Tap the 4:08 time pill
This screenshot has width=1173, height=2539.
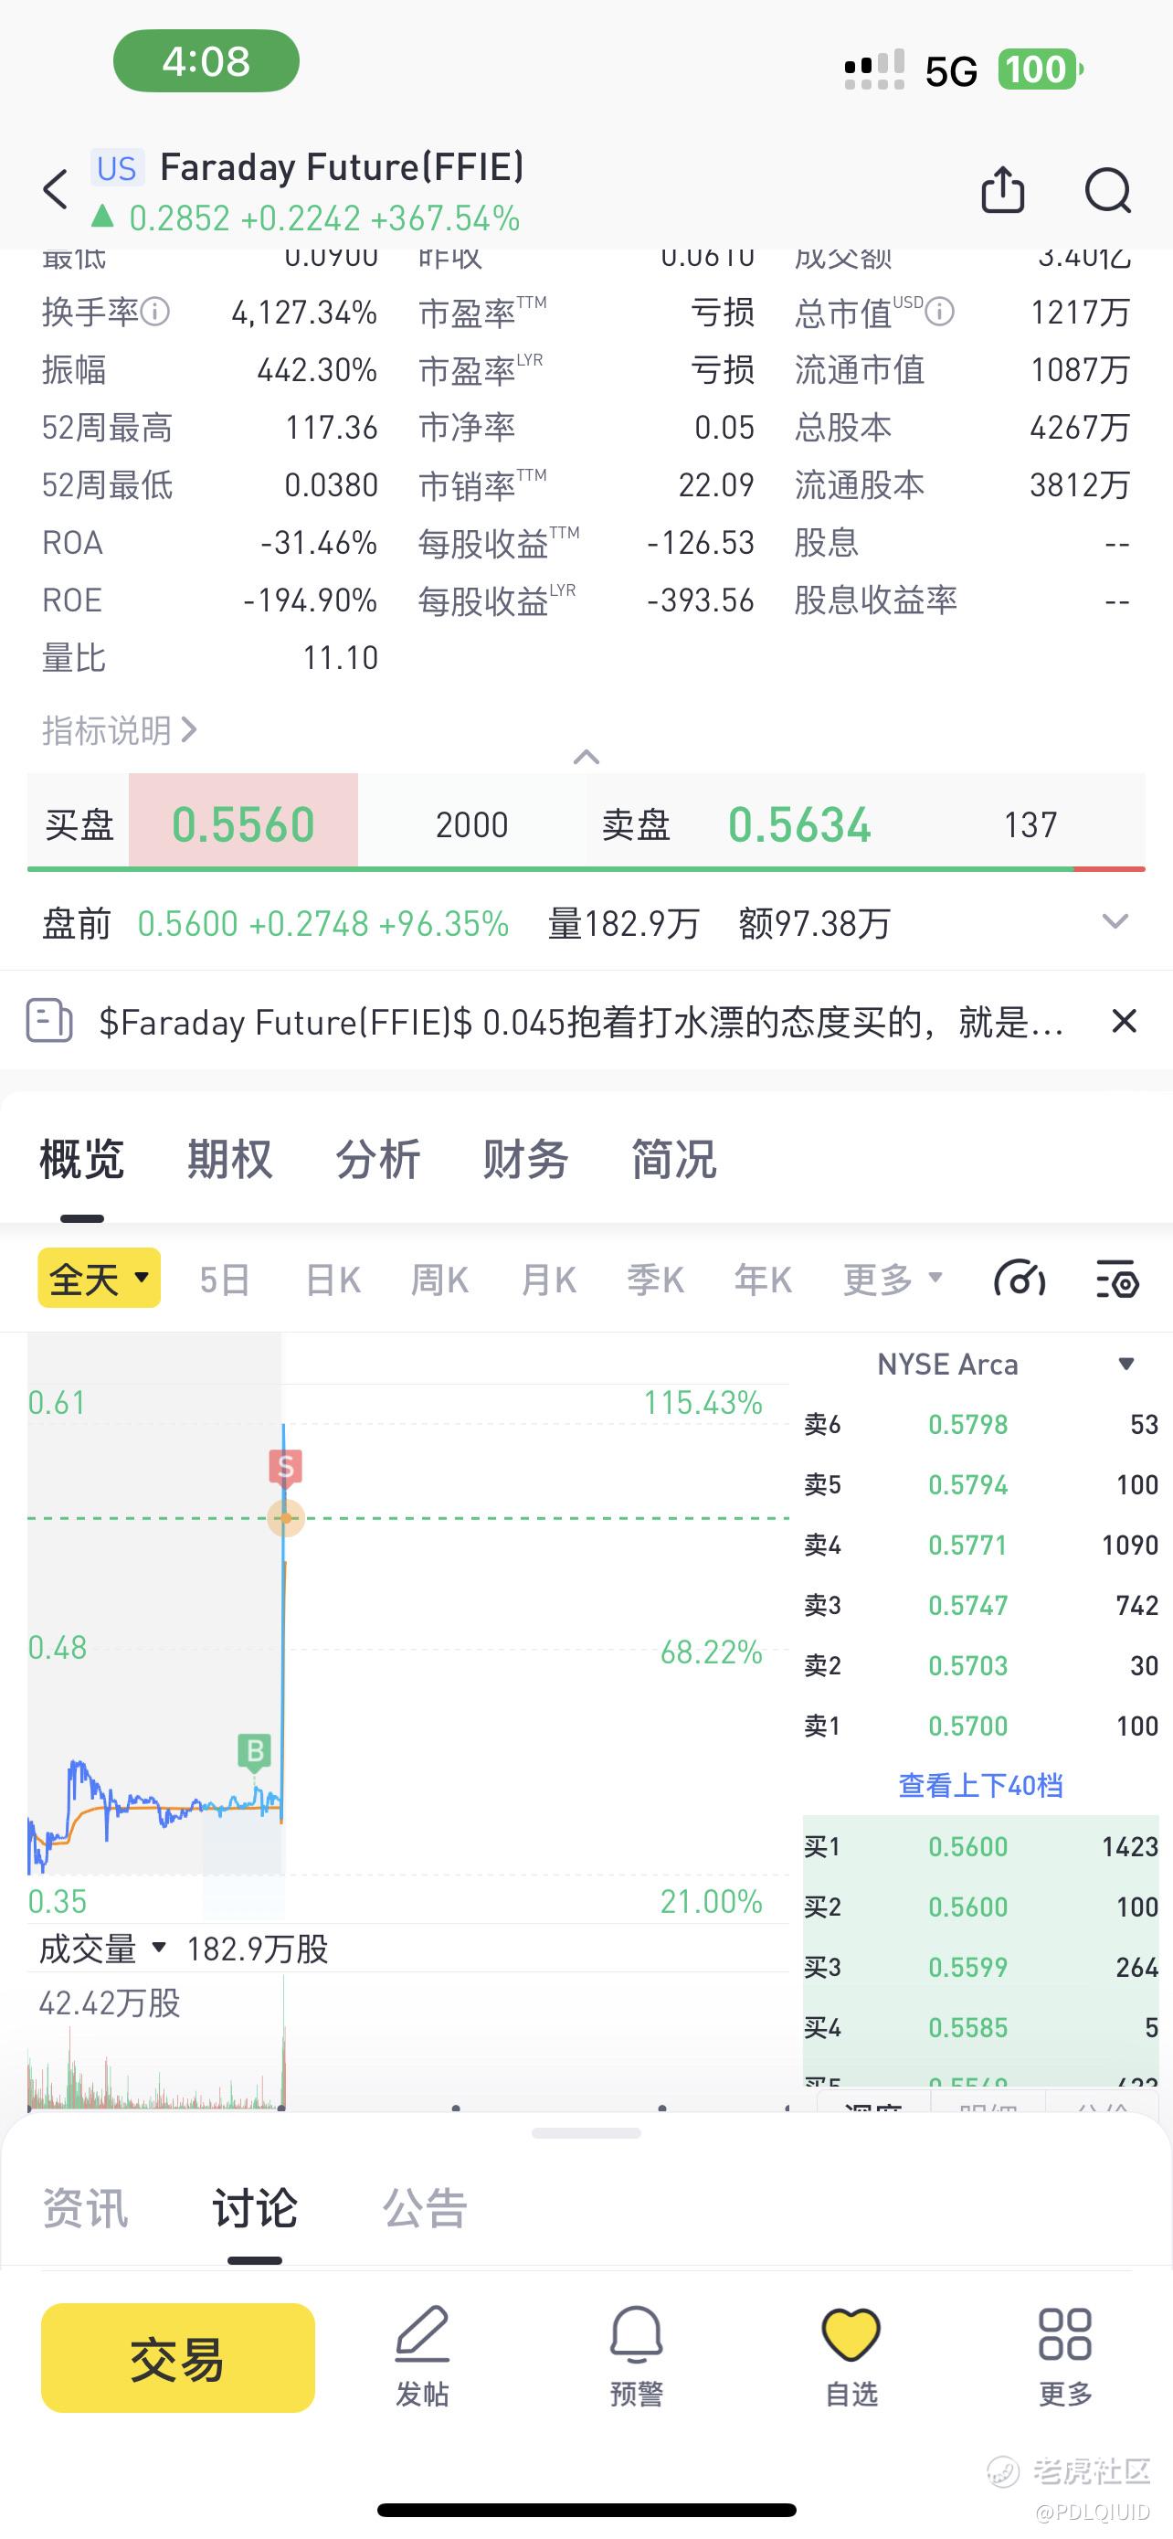click(206, 61)
